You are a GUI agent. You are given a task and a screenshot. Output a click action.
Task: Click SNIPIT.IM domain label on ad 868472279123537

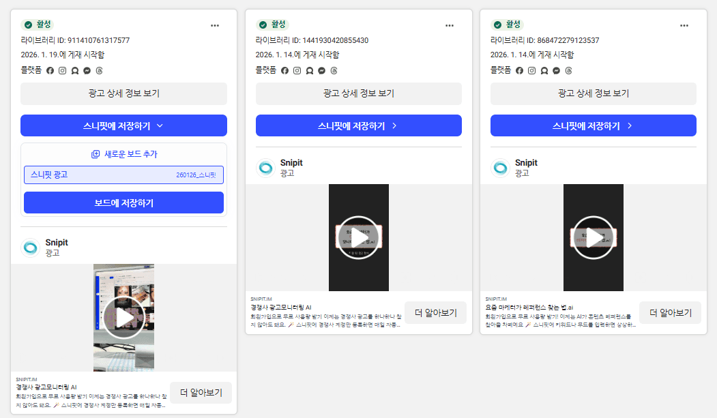point(496,299)
